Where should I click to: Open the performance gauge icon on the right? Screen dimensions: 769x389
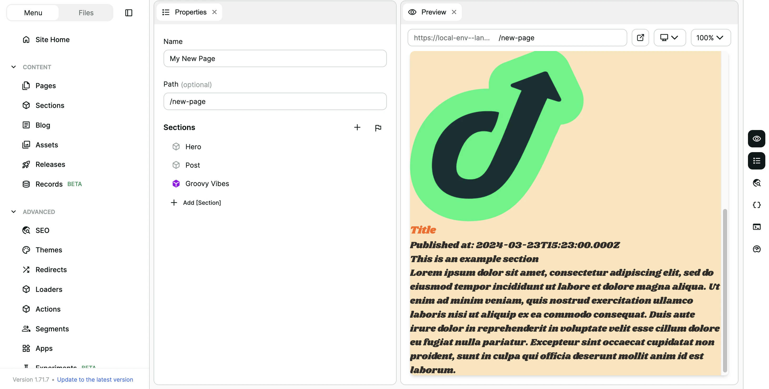[756, 249]
